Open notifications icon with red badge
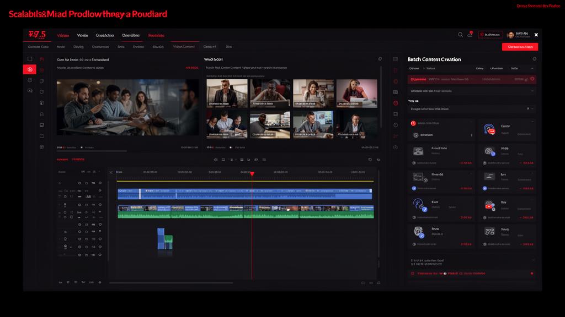The image size is (565, 317). tap(470, 34)
